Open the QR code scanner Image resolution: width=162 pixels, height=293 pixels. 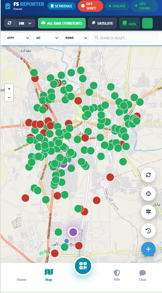[83, 266]
